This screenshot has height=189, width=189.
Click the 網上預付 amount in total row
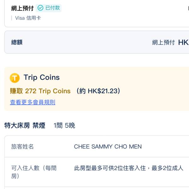(x=163, y=43)
